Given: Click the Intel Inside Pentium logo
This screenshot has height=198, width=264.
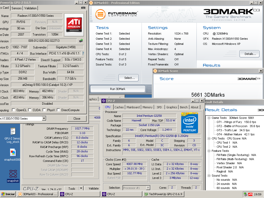Looking at the screenshot, I should click(x=189, y=123).
